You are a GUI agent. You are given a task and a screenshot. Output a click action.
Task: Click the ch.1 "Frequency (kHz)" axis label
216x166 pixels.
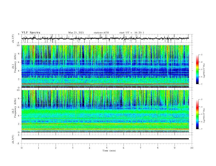[15, 63]
